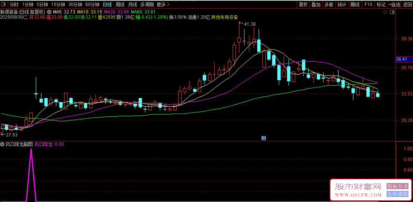Open the 多股 multi-stock view
The width and height of the screenshot is (413, 202).
click(x=329, y=5)
